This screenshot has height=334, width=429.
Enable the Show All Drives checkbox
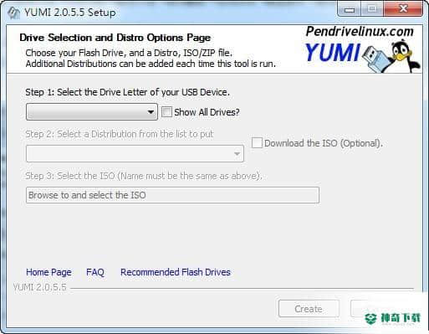coord(166,112)
